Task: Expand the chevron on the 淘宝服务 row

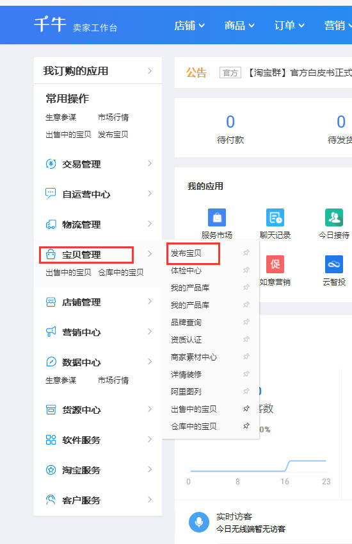Action: pos(150,470)
